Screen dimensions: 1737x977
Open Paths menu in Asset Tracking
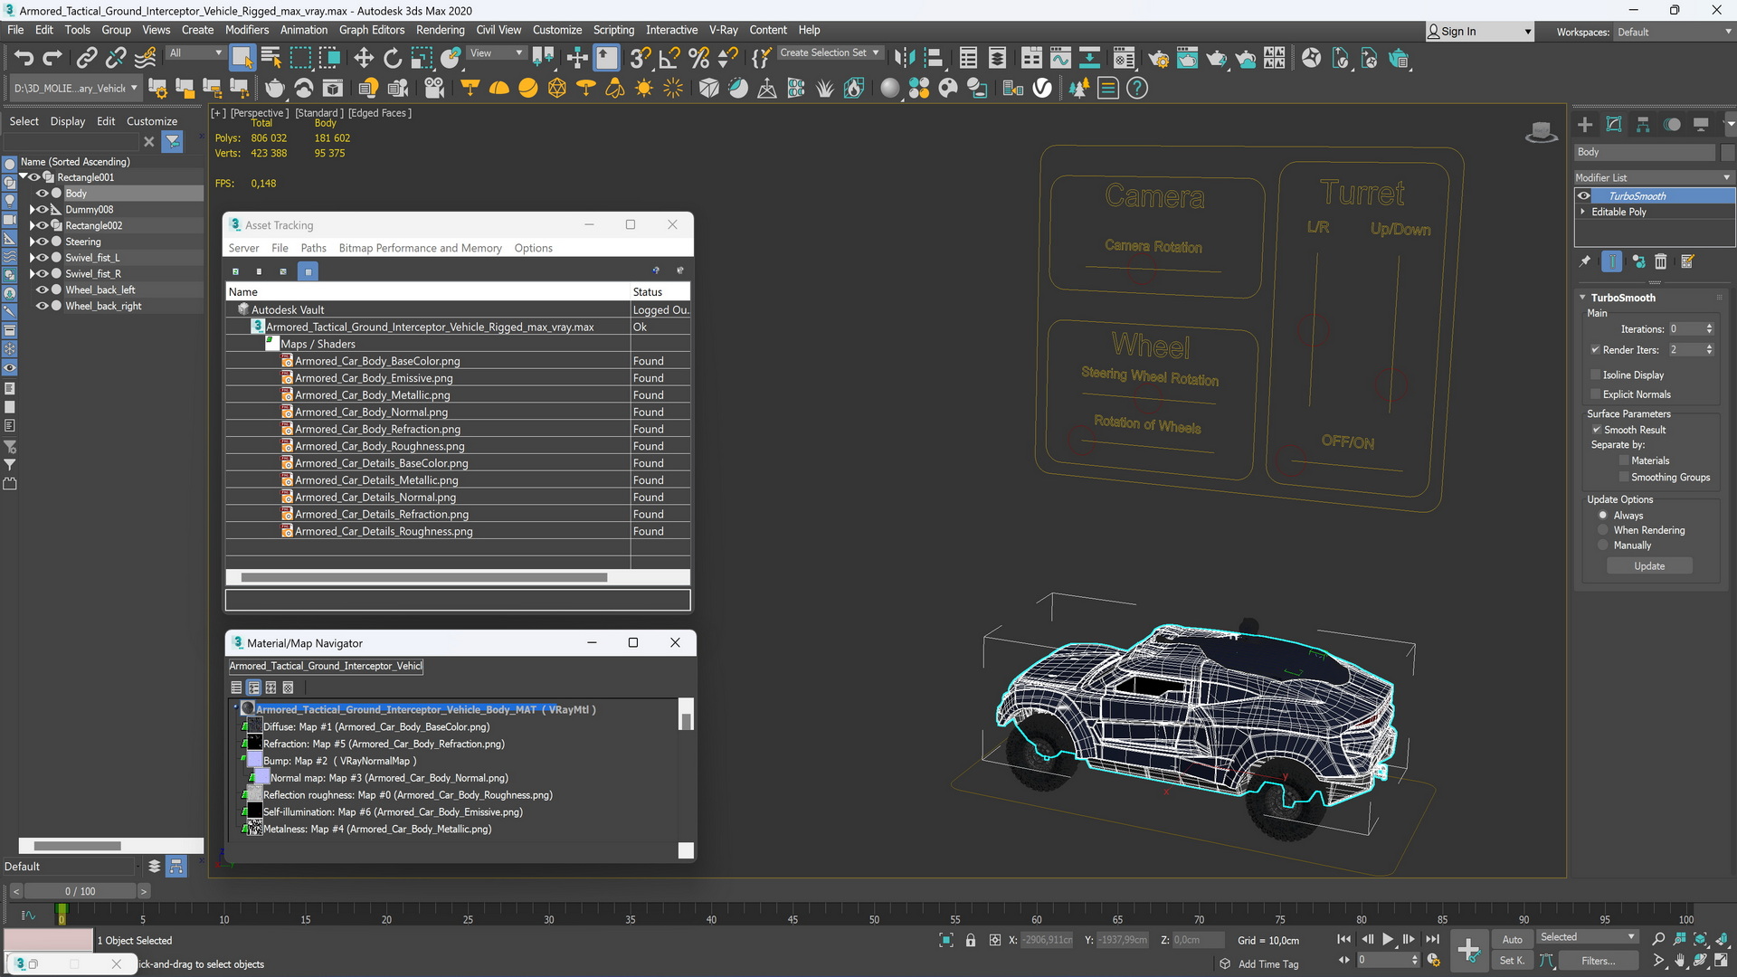(x=313, y=248)
